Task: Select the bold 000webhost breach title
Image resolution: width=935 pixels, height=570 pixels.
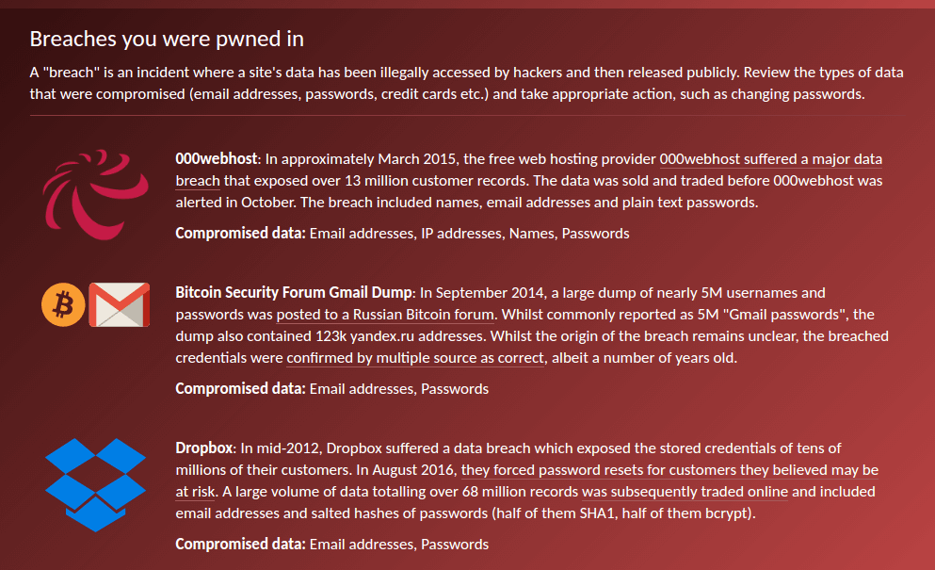Action: tap(216, 159)
